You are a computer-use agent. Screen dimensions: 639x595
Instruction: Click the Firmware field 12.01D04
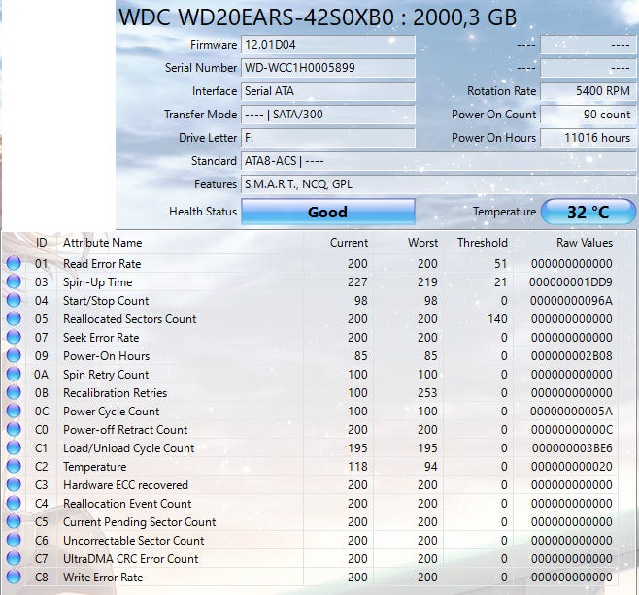point(328,45)
